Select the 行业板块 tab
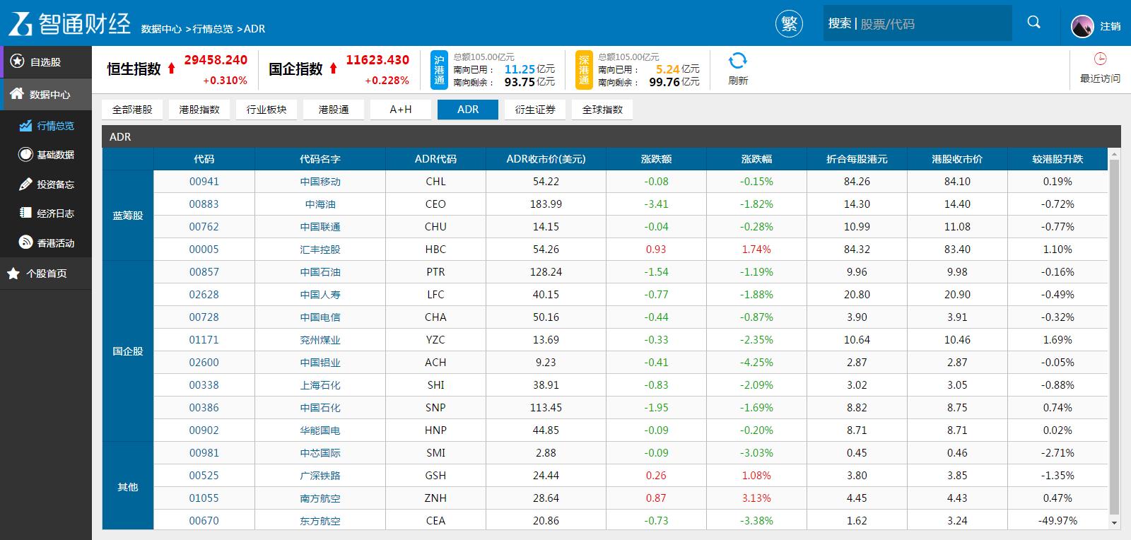1131x540 pixels. coord(266,110)
